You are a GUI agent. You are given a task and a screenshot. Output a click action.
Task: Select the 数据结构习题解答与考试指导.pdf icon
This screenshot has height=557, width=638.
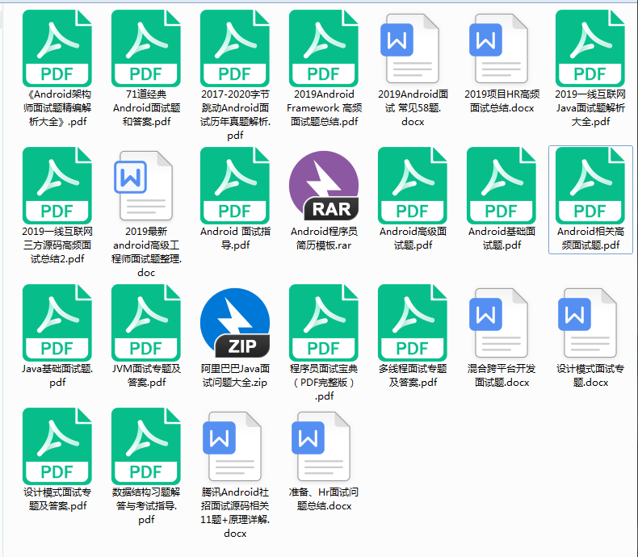tap(146, 446)
